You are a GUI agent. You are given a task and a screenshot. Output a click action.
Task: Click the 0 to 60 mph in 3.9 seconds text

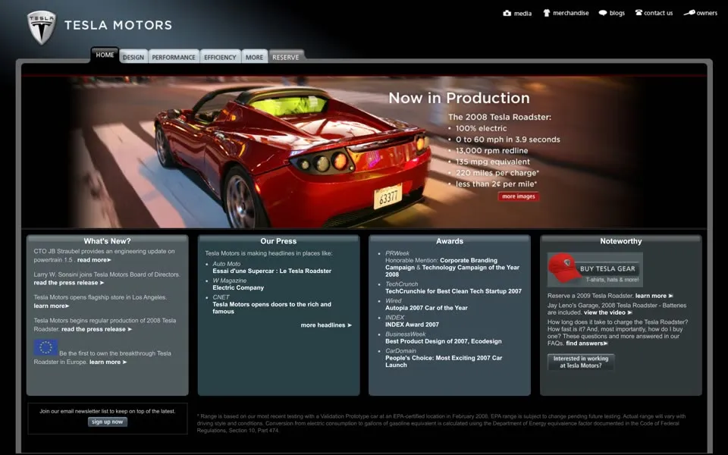coord(507,140)
